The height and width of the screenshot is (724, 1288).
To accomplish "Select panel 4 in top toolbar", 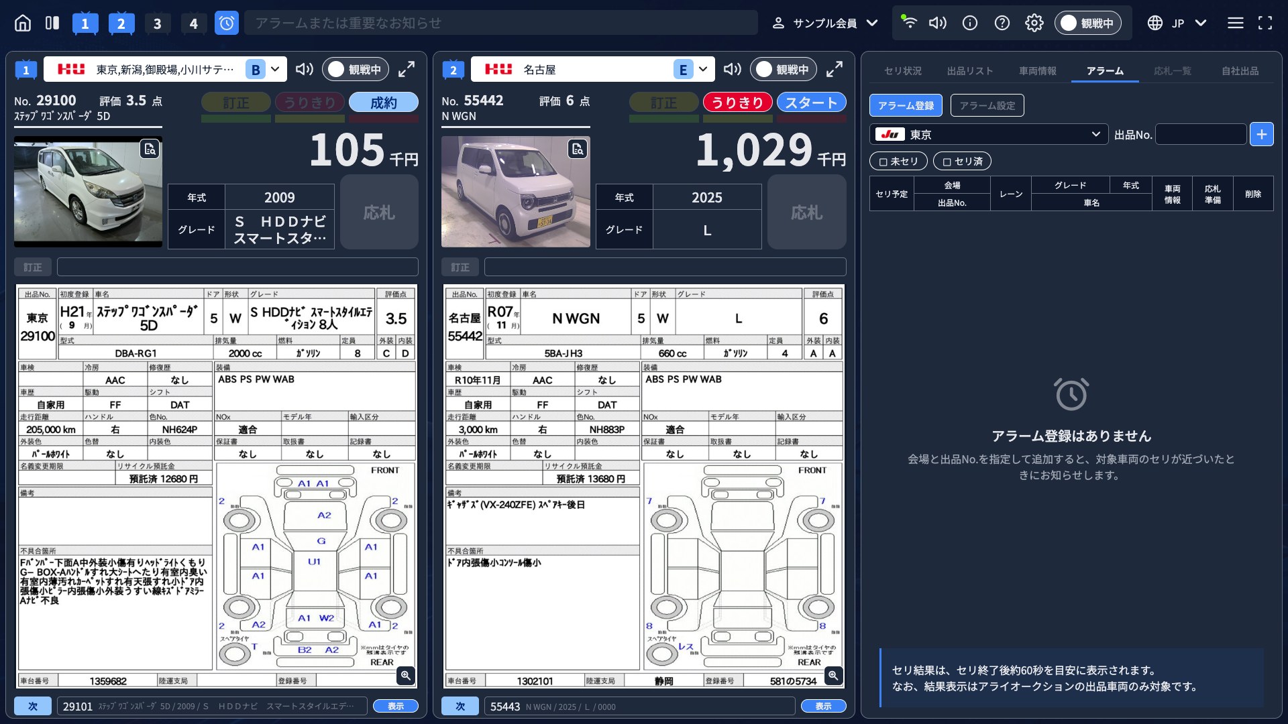I will coord(193,23).
